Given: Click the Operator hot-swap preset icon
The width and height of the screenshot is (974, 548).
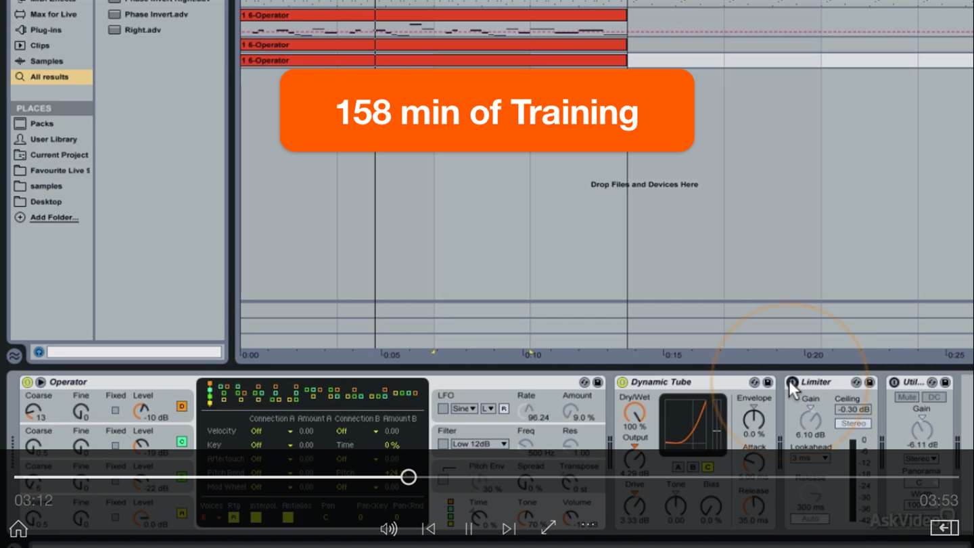Looking at the screenshot, I should (x=584, y=382).
